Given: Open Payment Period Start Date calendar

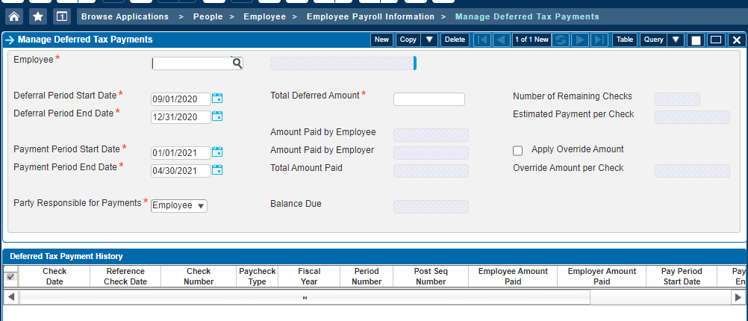Looking at the screenshot, I should point(217,152).
